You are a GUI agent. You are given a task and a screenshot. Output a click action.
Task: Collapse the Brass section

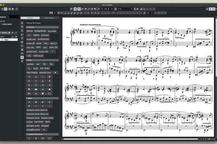[x=42, y=98]
